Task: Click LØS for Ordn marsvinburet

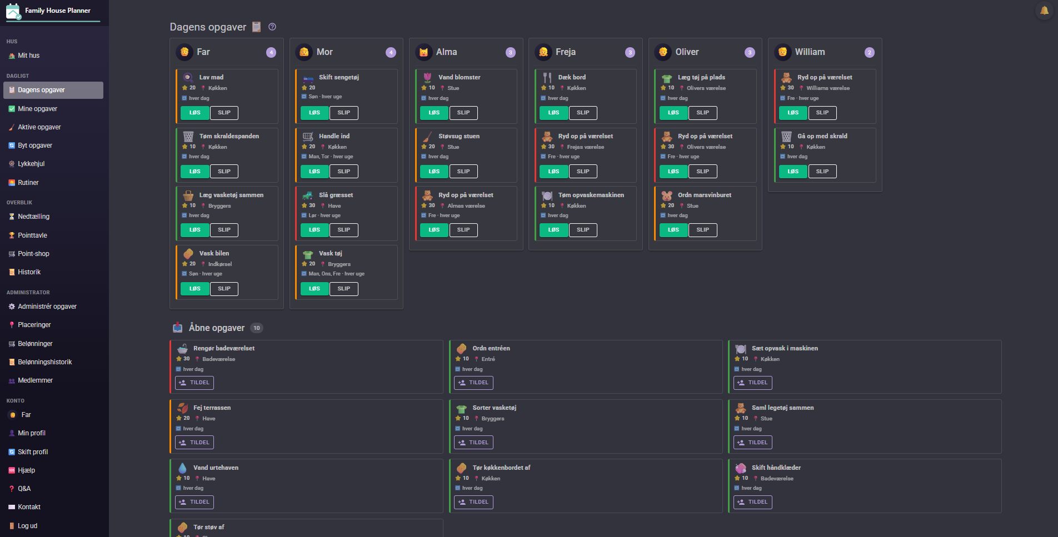Action: (673, 230)
